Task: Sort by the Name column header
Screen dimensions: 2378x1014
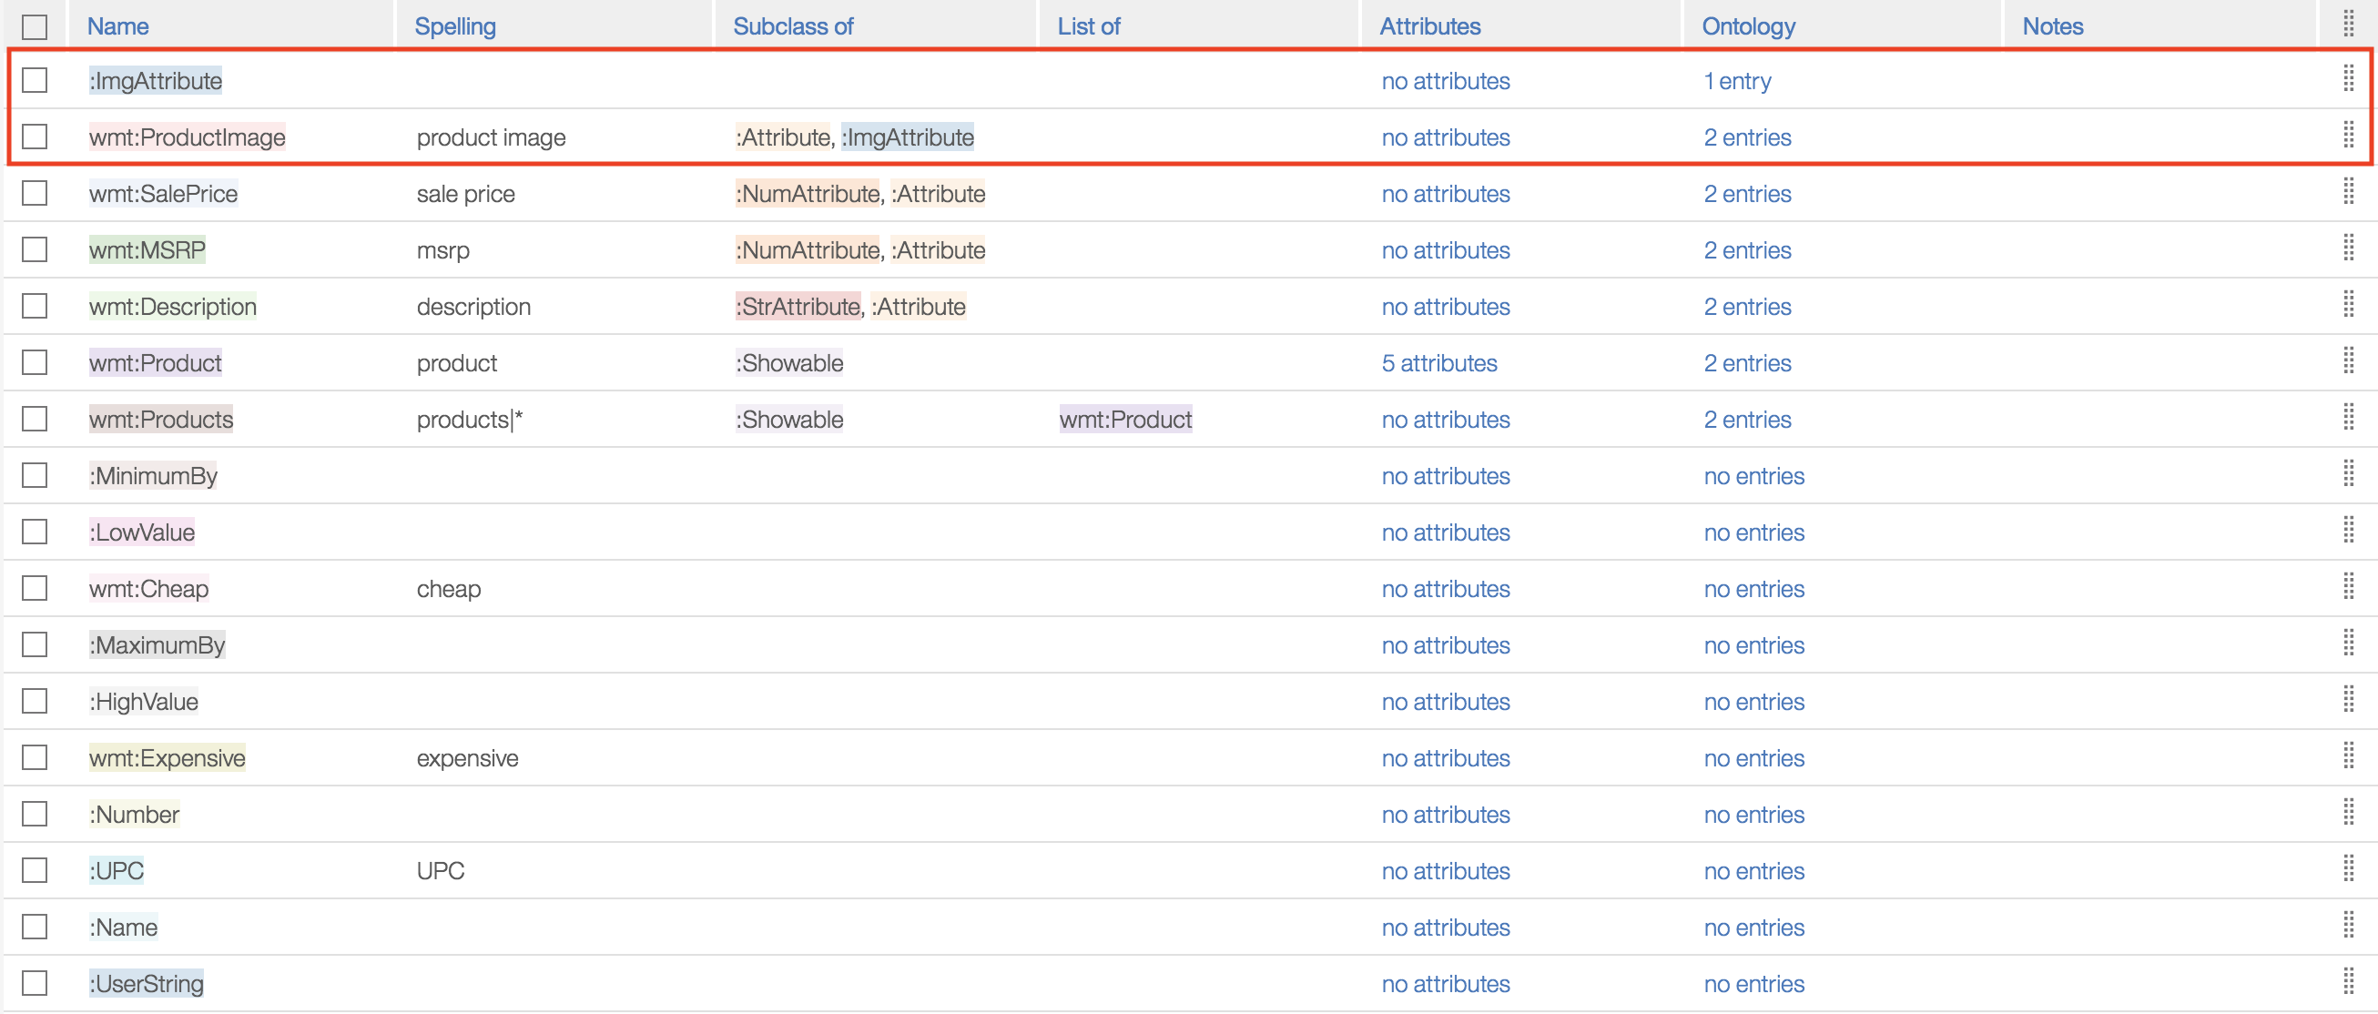Action: [x=118, y=25]
